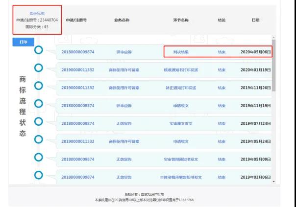This screenshot has height=207, width=296.
Task: Click 结束 in the 2019年03月06日 row
Action: click(222, 177)
